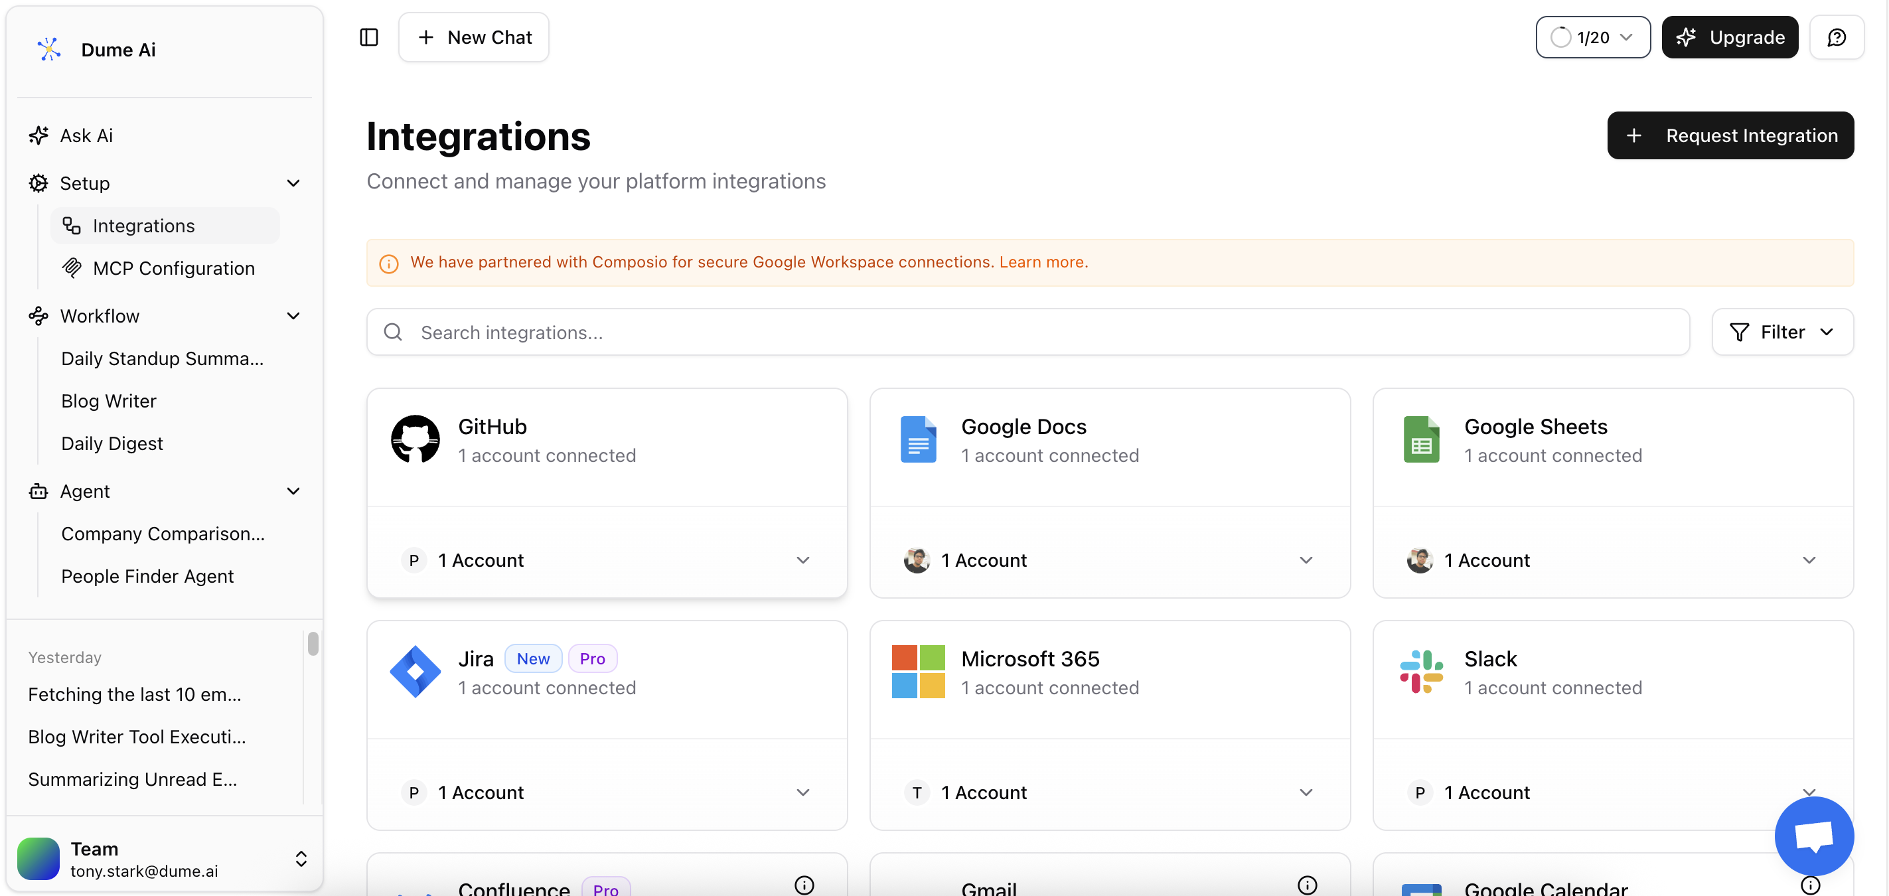
Task: Open the Composio Learn more link
Action: (1043, 261)
